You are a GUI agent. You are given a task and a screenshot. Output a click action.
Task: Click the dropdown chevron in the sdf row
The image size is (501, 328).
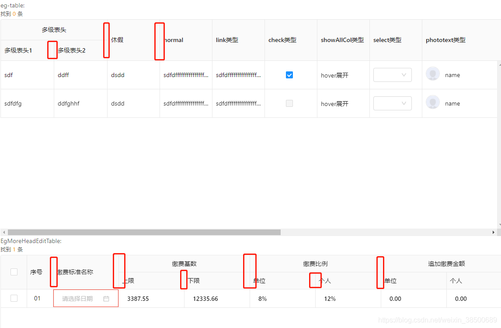pos(404,74)
